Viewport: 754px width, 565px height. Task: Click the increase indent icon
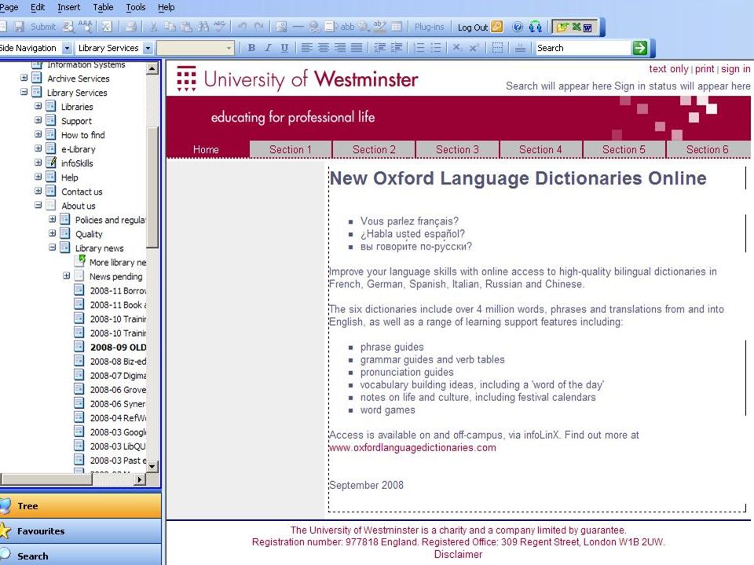pos(397,48)
